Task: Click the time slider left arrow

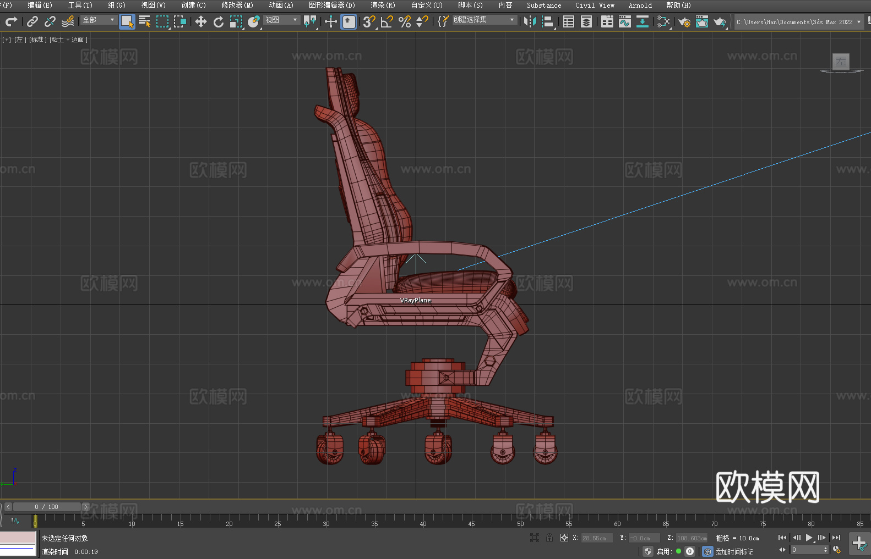Action: [8, 507]
